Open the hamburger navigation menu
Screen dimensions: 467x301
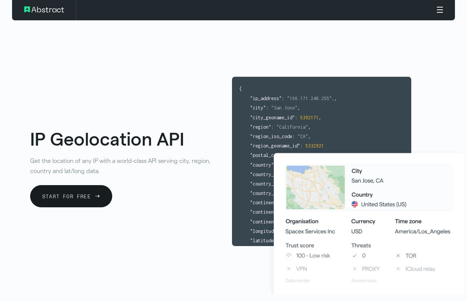440,10
